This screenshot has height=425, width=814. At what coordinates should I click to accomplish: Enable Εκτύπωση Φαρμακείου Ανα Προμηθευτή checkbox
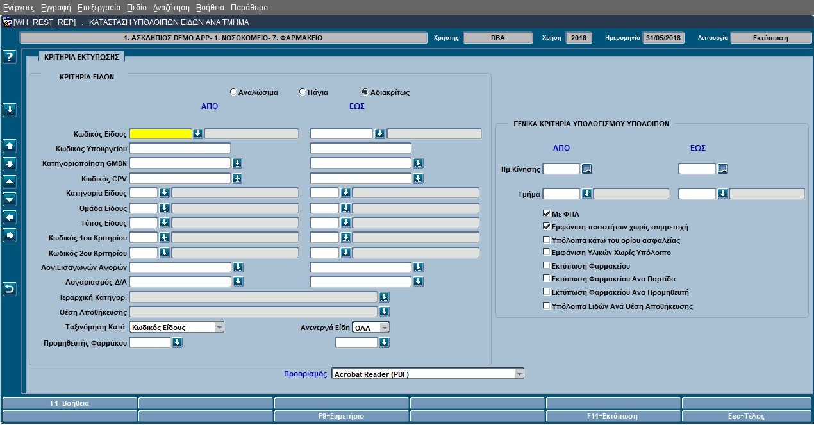click(x=547, y=292)
